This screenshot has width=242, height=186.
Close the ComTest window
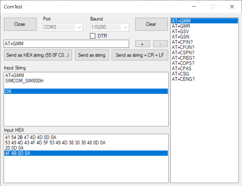coord(232,7)
